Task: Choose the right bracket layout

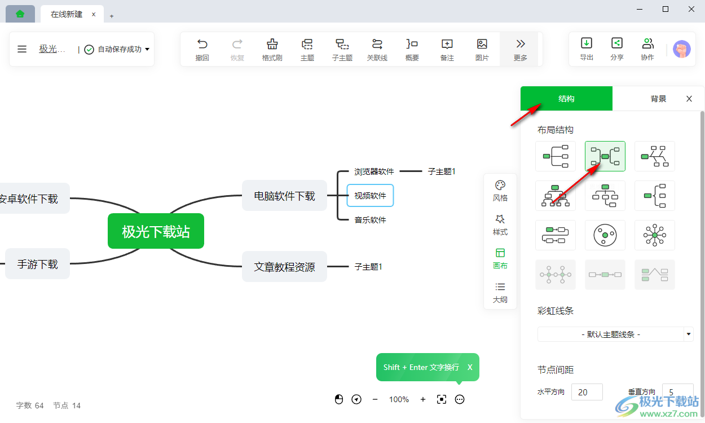Action: (x=655, y=196)
